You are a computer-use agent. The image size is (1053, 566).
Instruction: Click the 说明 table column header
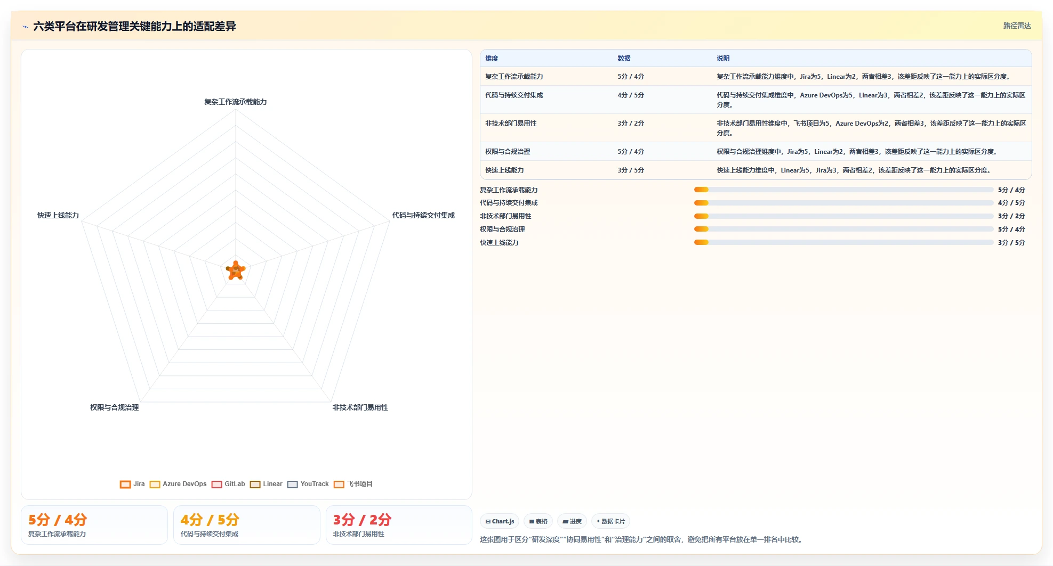723,59
